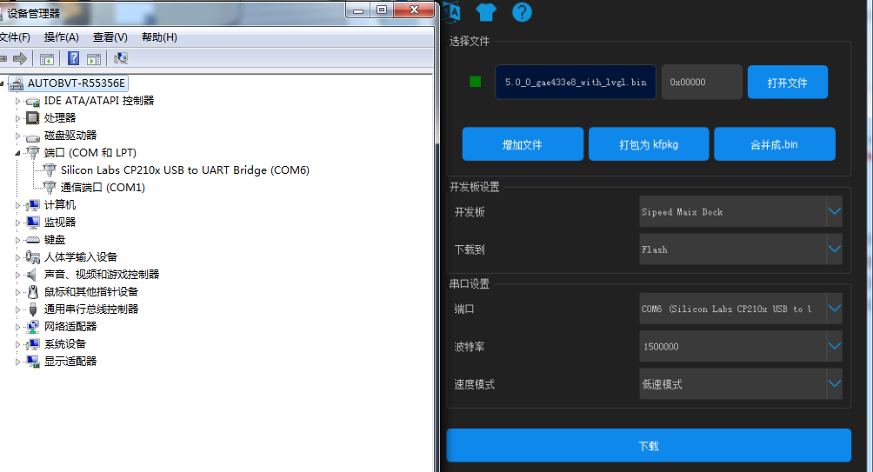Click the universal serial bus controllers icon

pyautogui.click(x=33, y=309)
